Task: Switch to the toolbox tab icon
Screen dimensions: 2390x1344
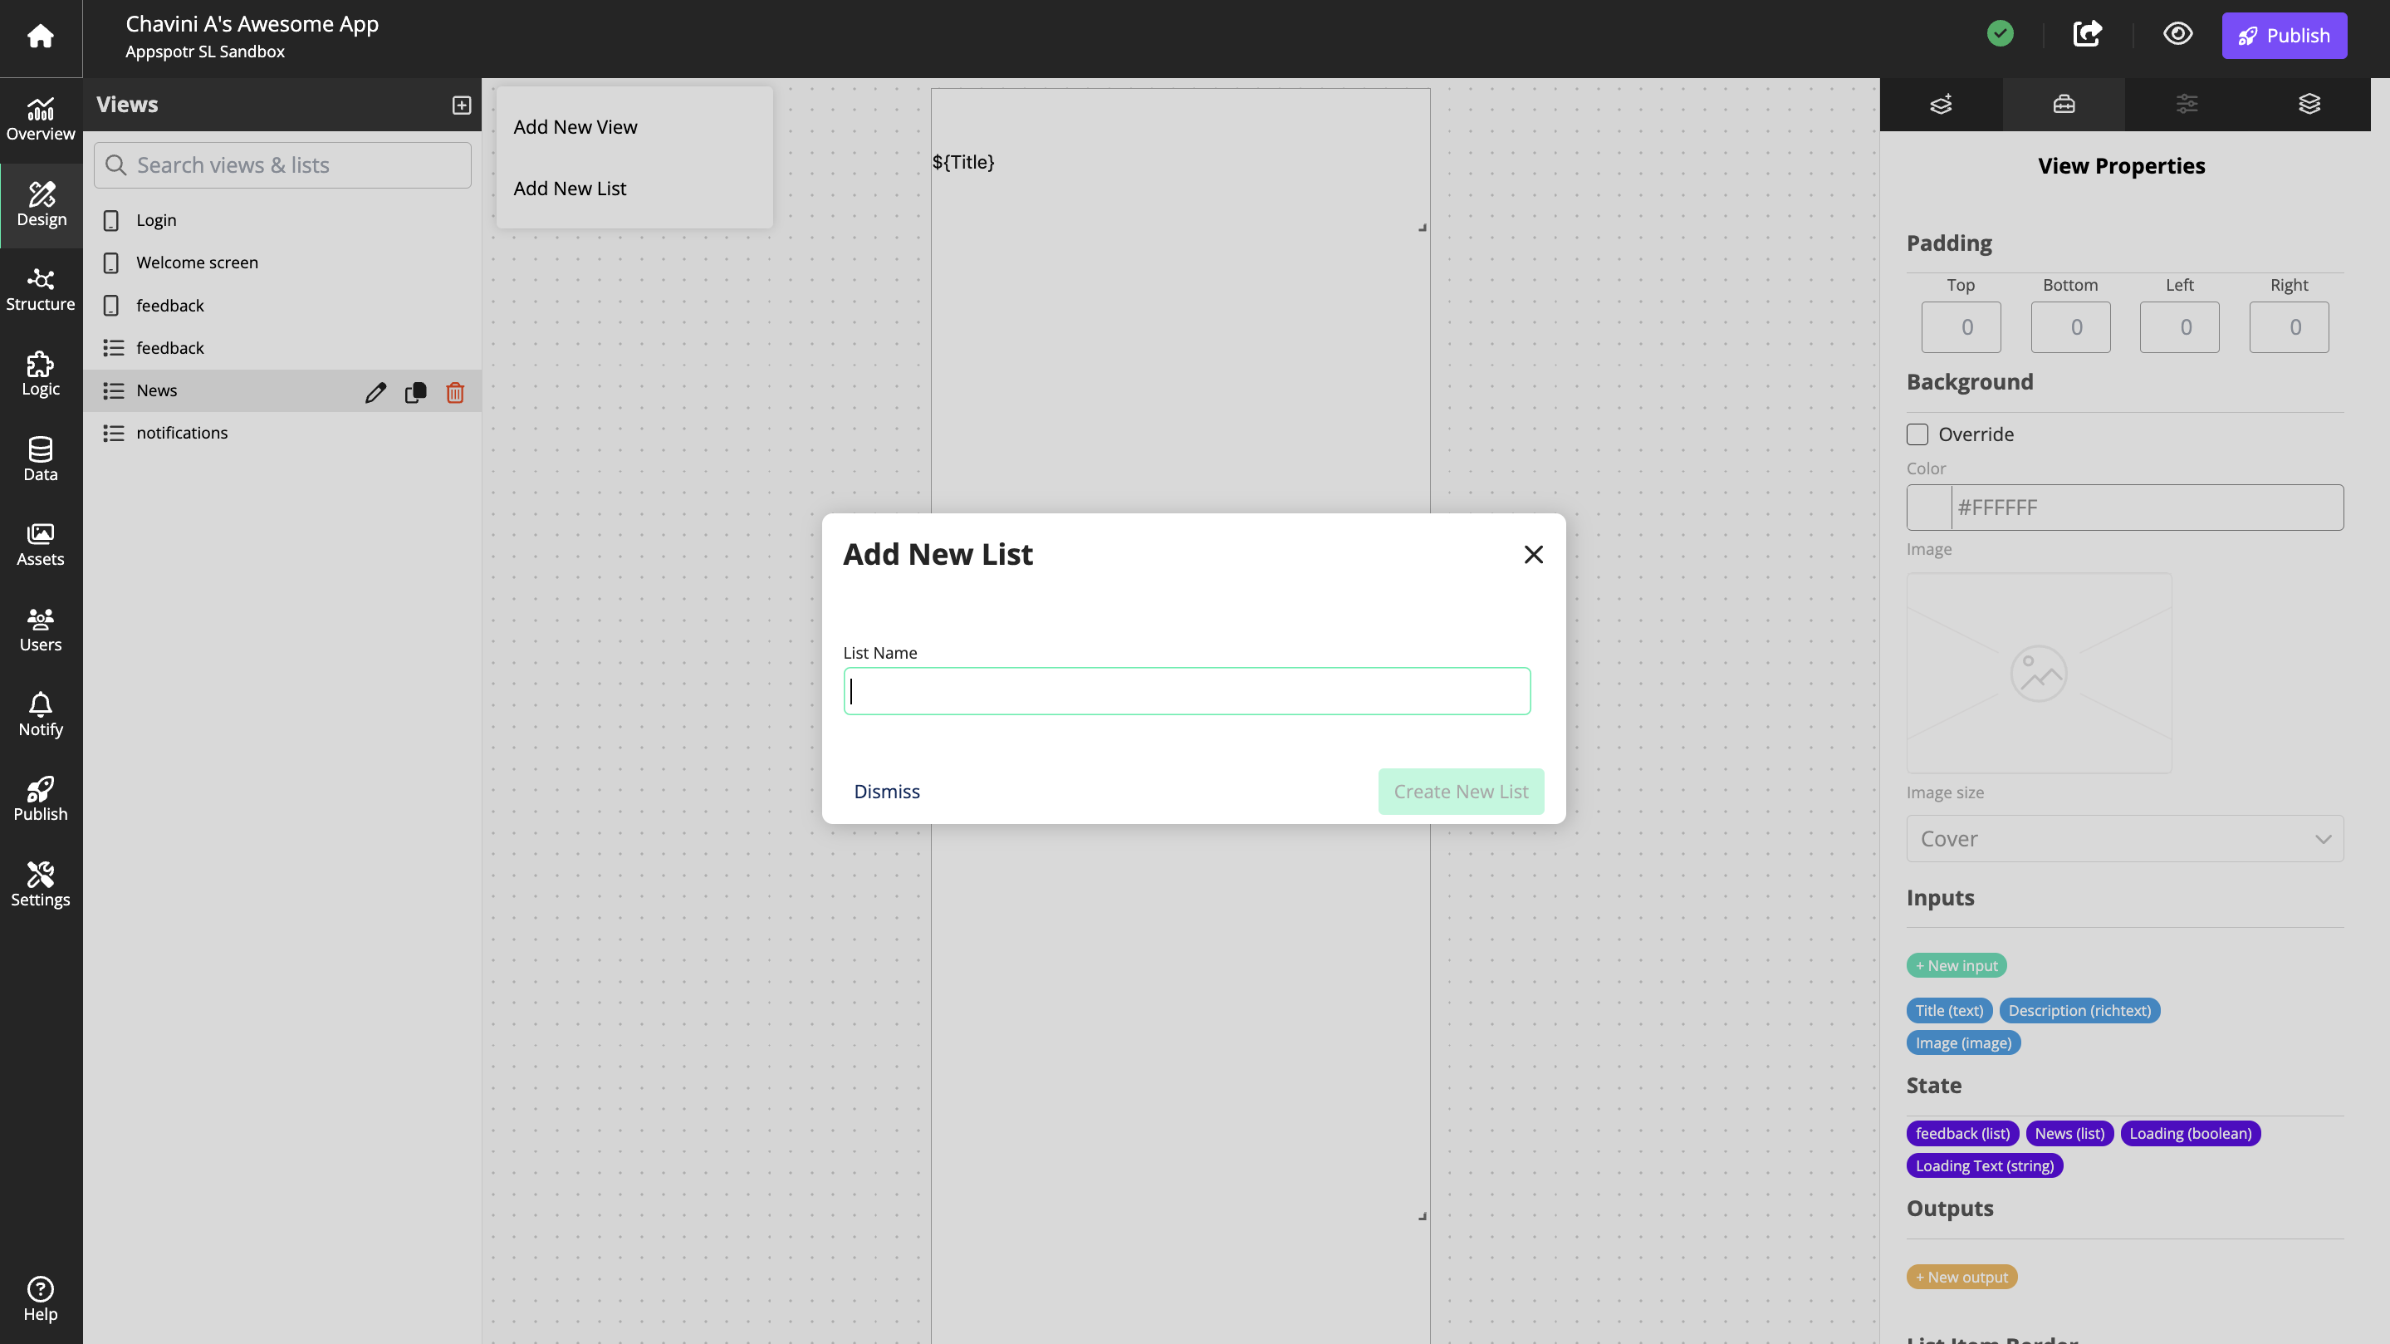Action: pyautogui.click(x=2064, y=104)
